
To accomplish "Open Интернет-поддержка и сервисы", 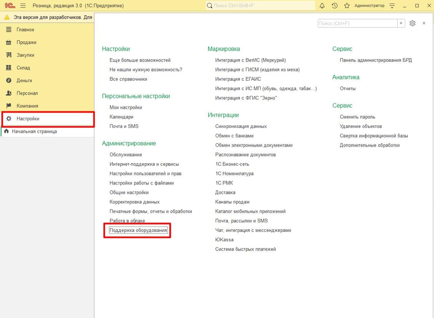I will pyautogui.click(x=144, y=164).
